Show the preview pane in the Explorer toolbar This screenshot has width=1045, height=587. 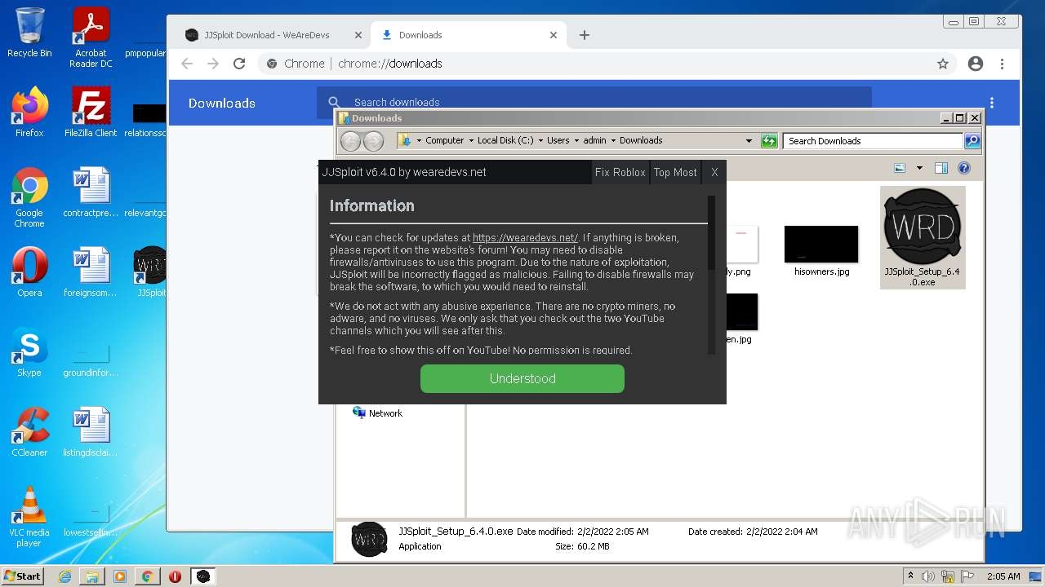940,167
